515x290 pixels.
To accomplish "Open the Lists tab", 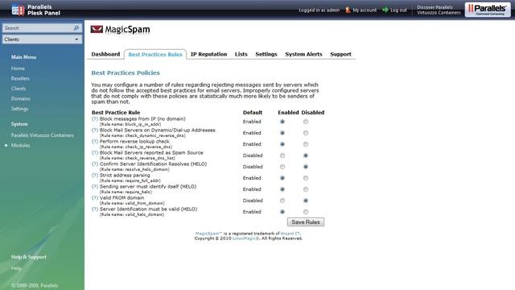I will (241, 54).
